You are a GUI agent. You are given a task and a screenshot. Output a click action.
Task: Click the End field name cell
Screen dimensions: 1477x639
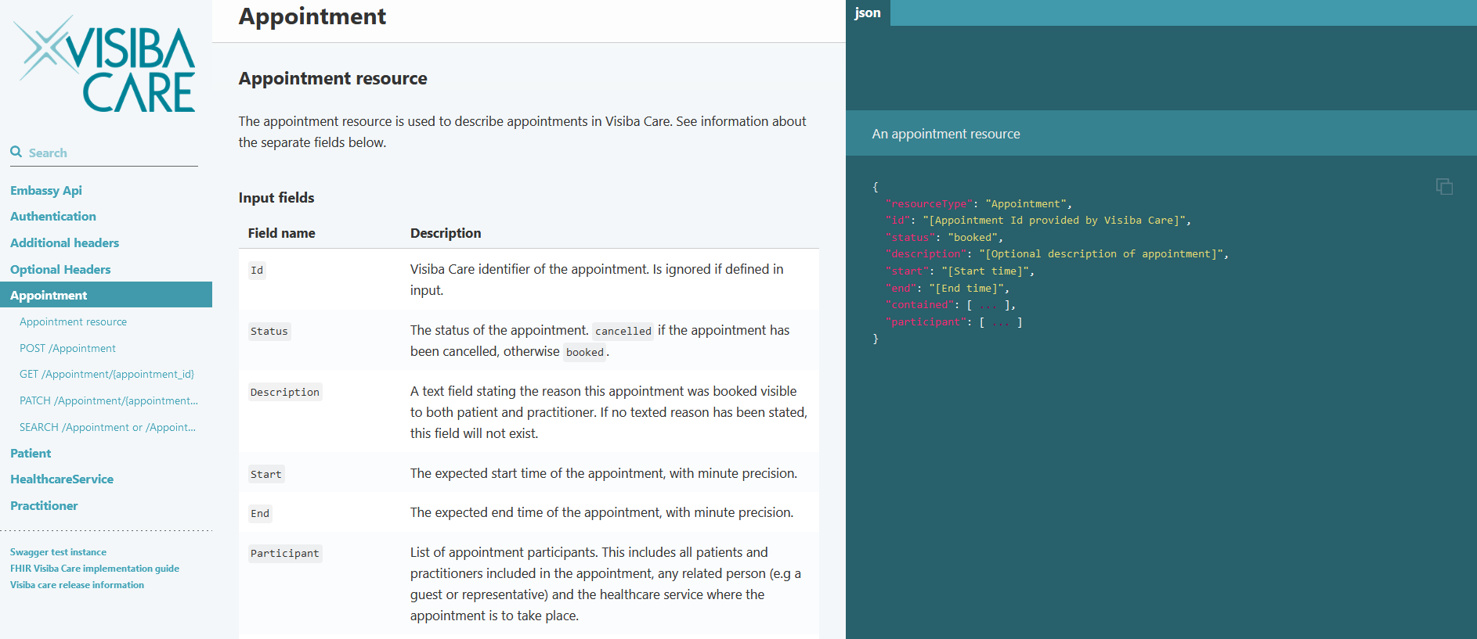(x=260, y=514)
